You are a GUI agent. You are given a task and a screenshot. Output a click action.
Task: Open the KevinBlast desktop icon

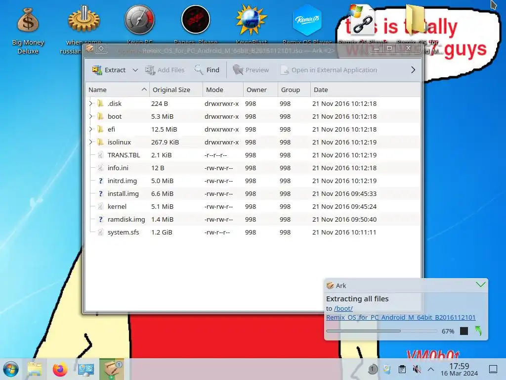pyautogui.click(x=252, y=24)
